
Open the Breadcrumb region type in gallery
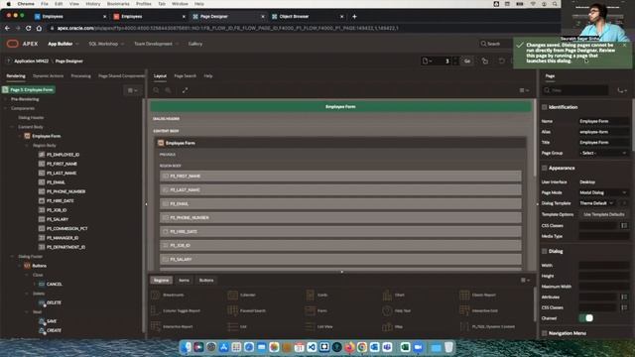[x=168, y=296]
